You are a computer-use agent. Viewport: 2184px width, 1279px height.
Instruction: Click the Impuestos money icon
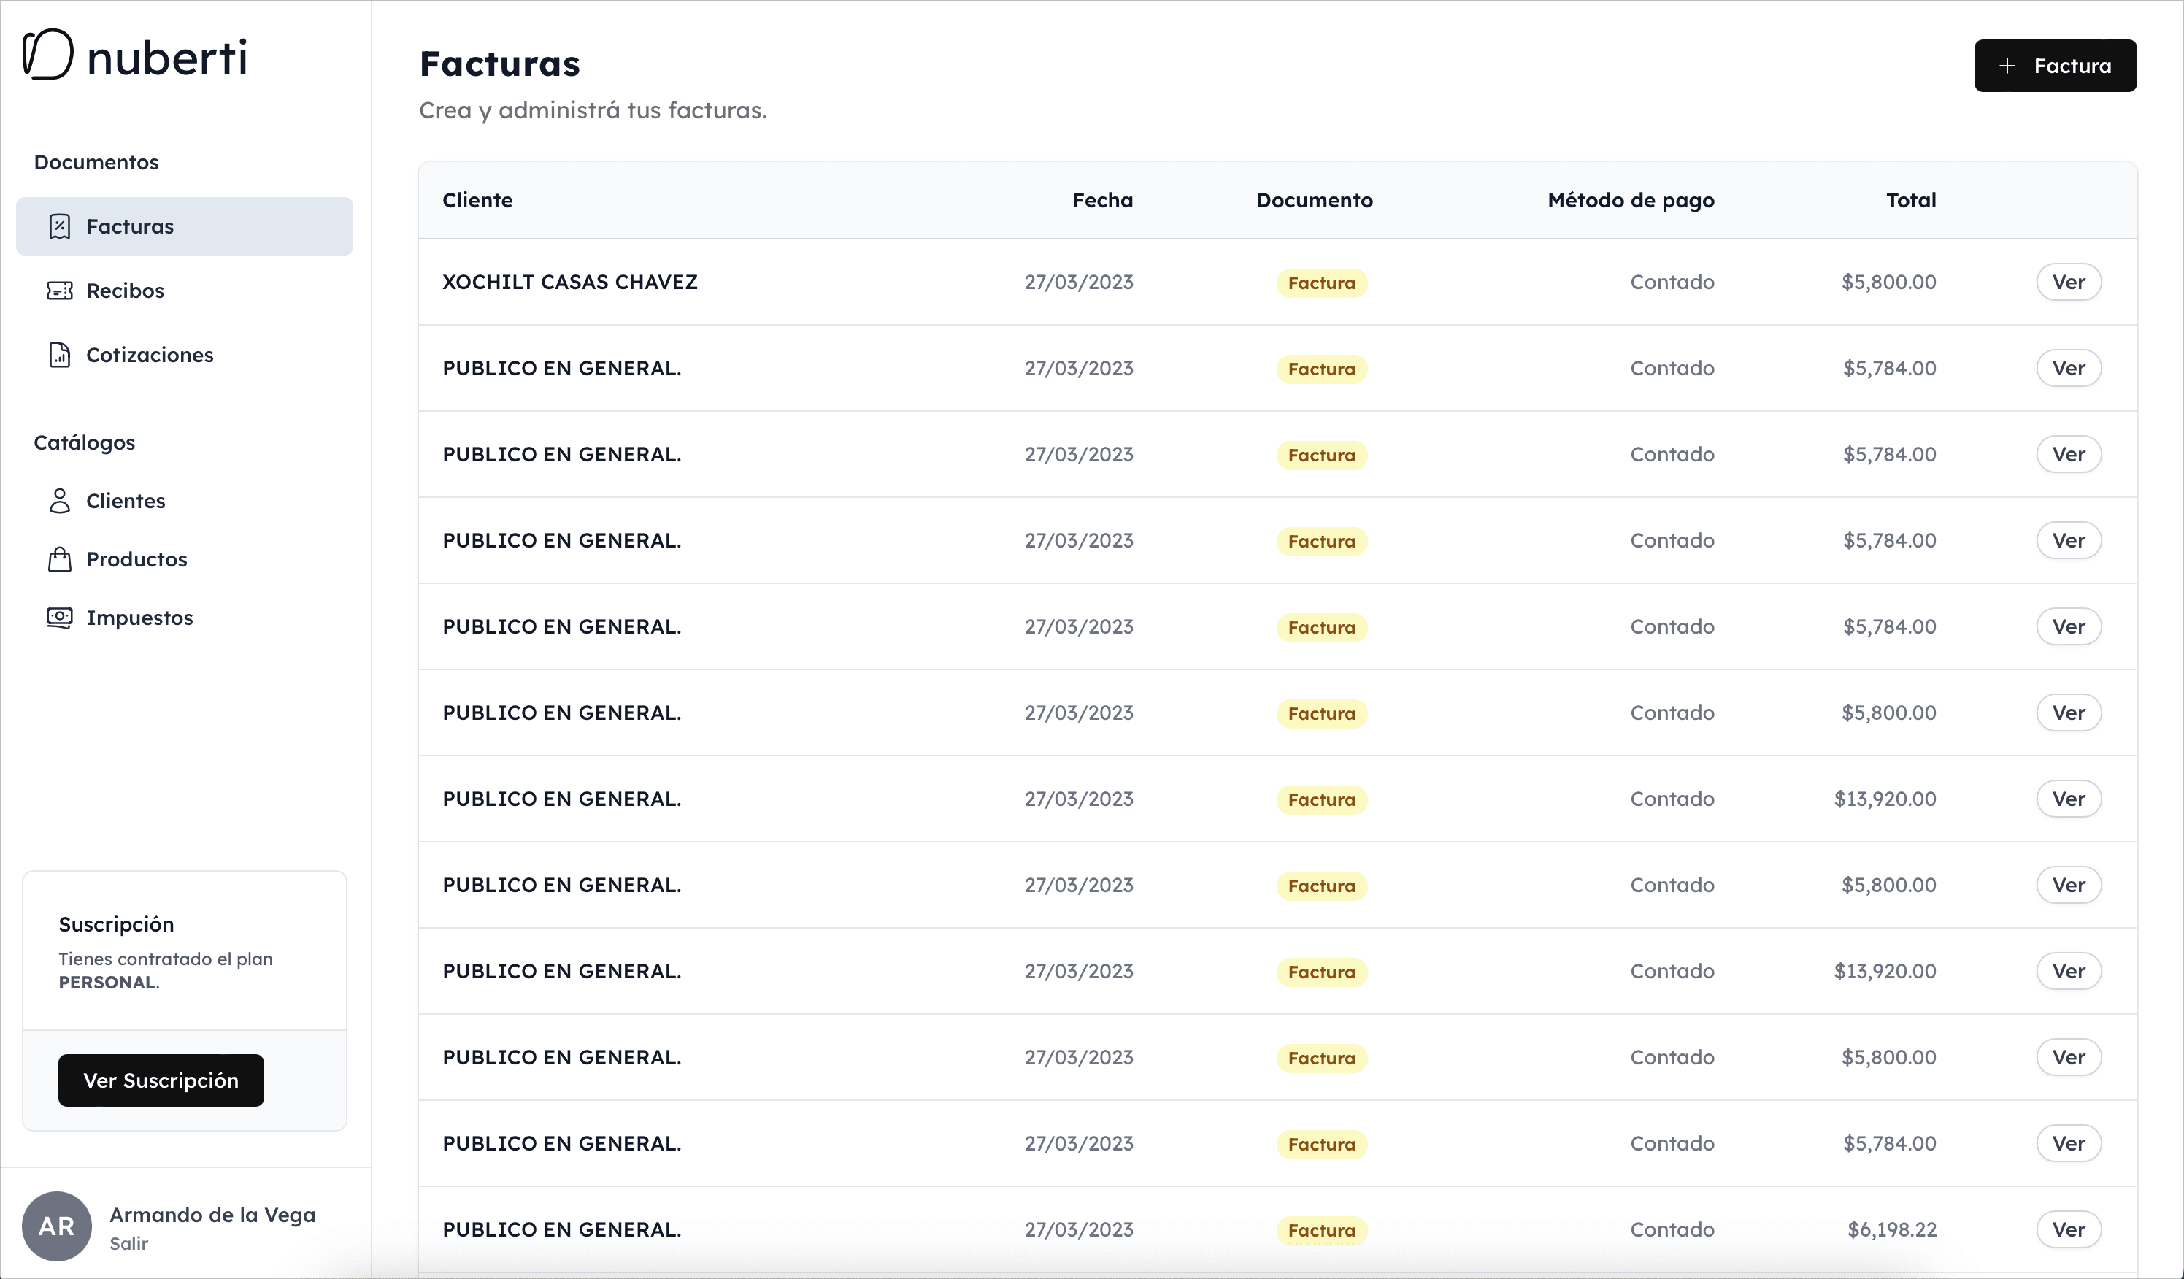(60, 618)
